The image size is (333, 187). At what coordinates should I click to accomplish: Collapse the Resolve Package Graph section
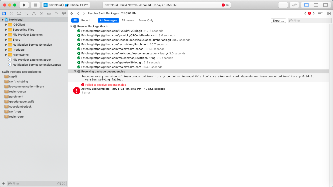pos(71,26)
